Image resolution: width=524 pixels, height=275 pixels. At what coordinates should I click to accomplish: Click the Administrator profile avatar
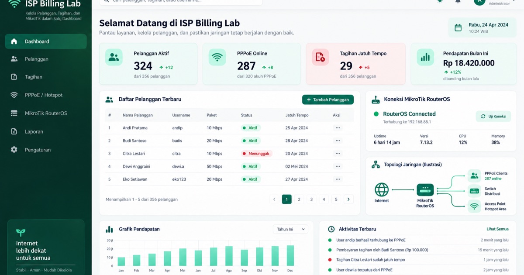[x=479, y=1]
